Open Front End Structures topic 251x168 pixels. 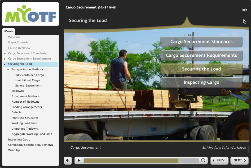coord(25,118)
